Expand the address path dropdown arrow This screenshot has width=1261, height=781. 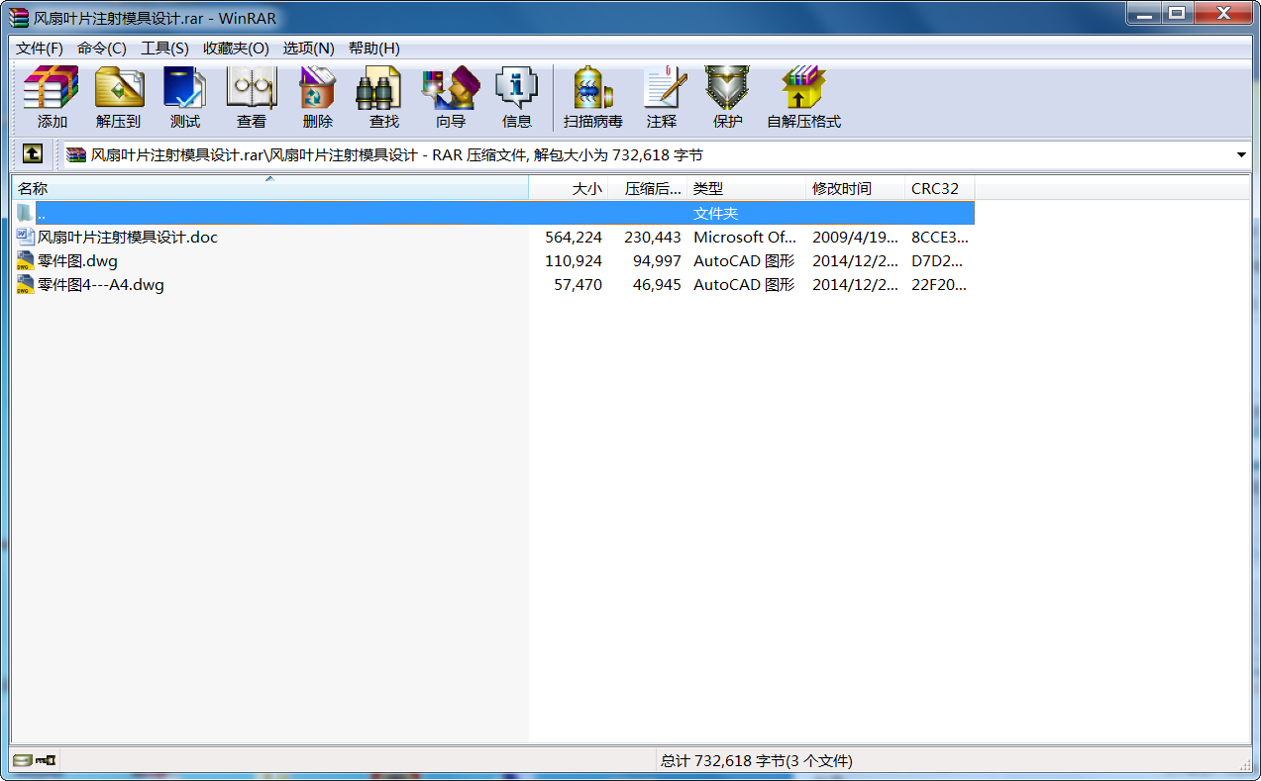tap(1240, 155)
